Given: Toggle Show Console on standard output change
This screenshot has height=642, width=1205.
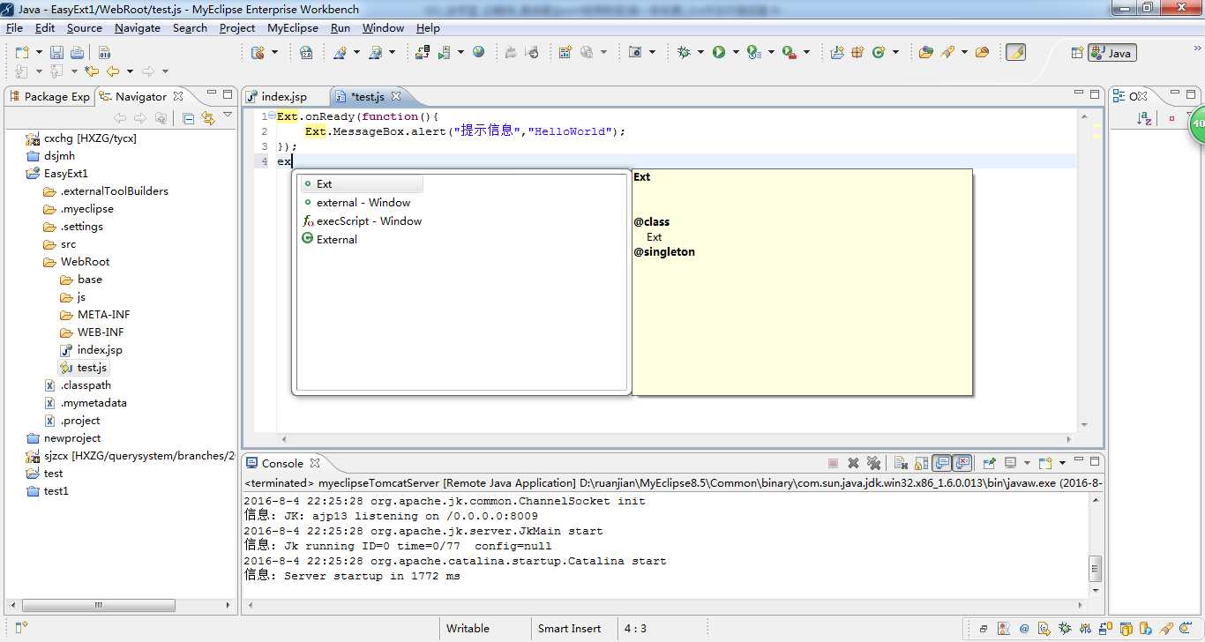Looking at the screenshot, I should pyautogui.click(x=942, y=463).
